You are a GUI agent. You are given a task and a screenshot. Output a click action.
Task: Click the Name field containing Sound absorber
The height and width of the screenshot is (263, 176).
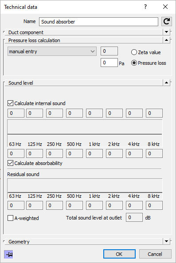(x=98, y=22)
